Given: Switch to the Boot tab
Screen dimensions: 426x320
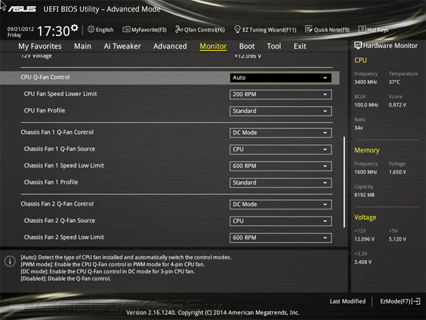Looking at the screenshot, I should pyautogui.click(x=247, y=46).
